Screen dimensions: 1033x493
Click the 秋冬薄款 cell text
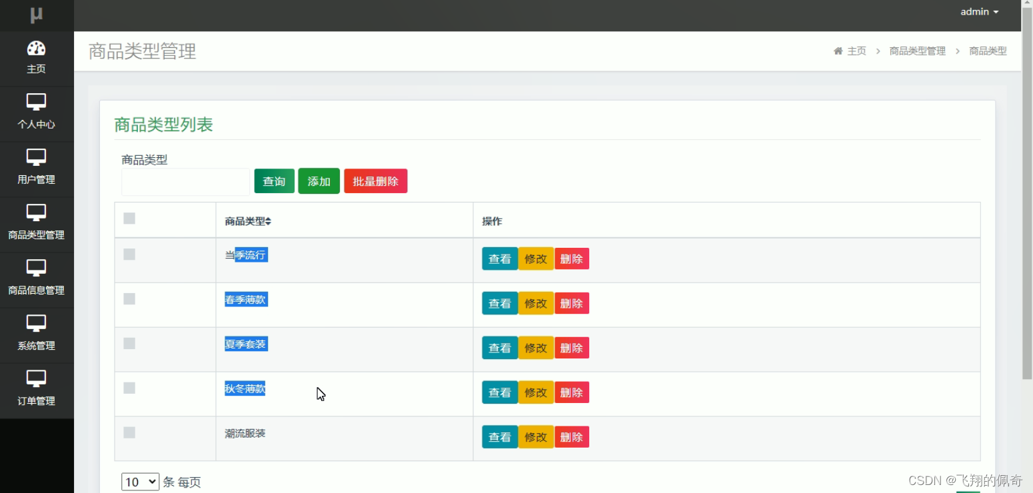pos(245,389)
